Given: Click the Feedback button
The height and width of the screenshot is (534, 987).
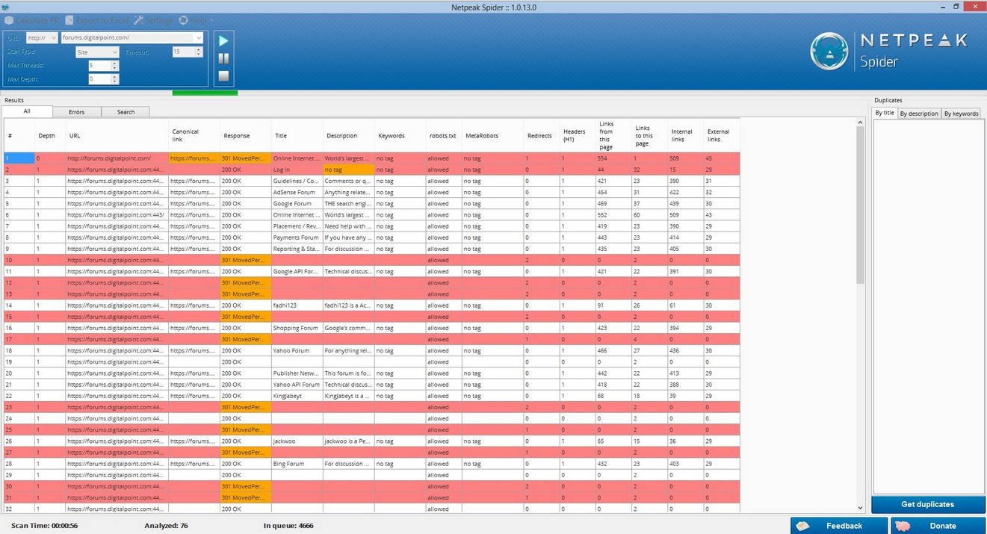Looking at the screenshot, I should click(x=839, y=526).
